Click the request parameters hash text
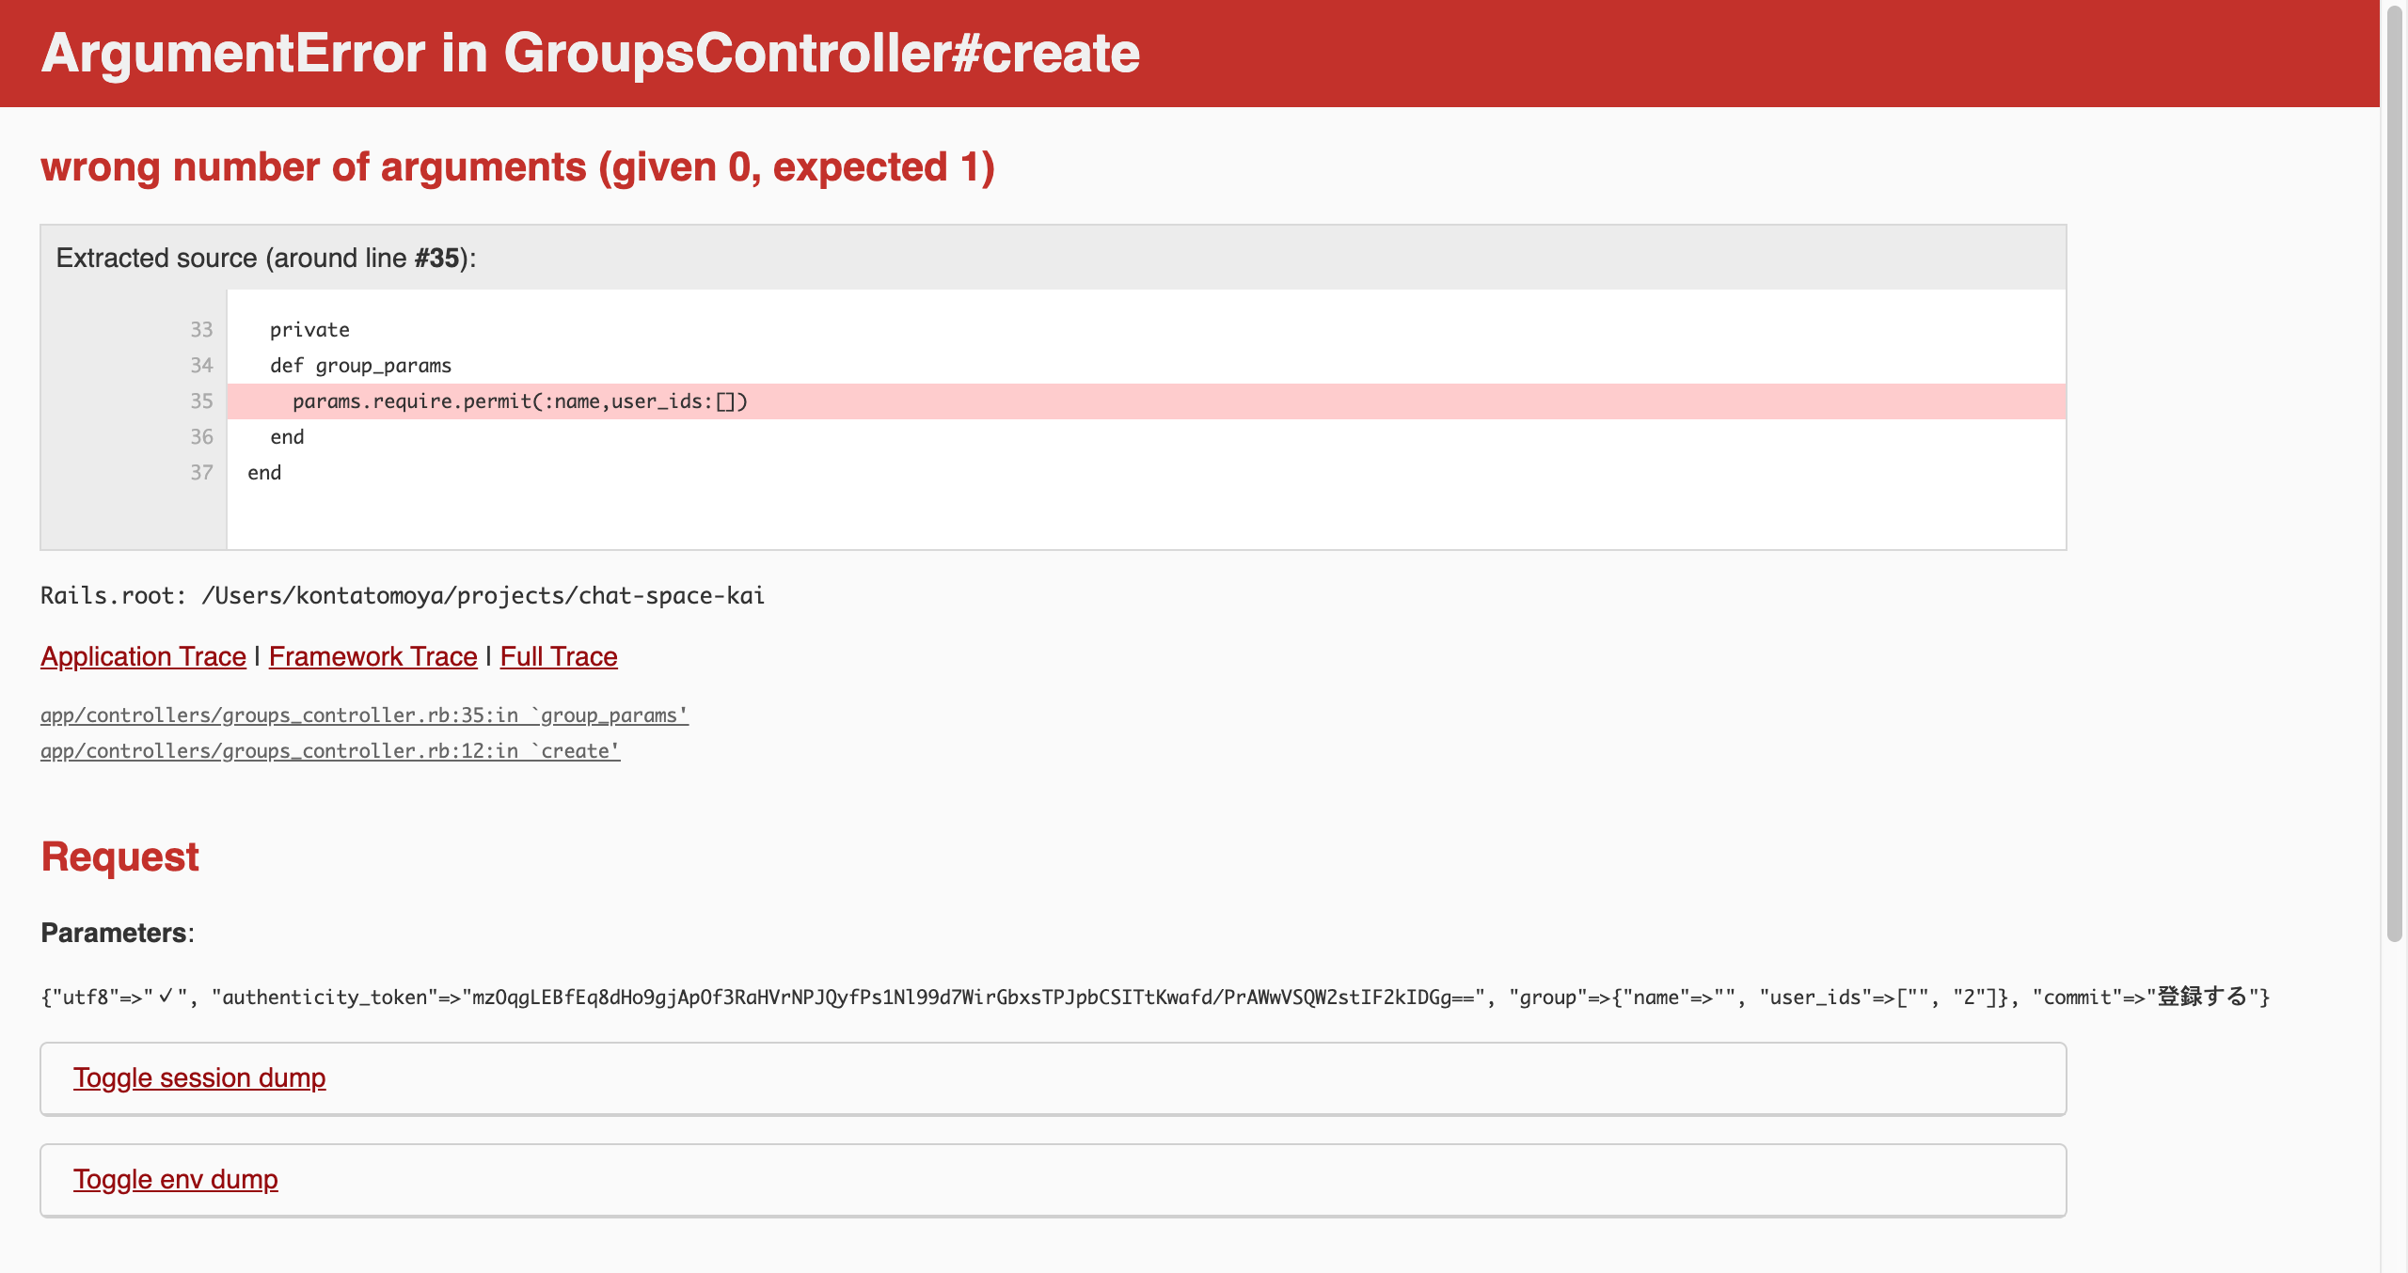The image size is (2408, 1273). click(1154, 998)
